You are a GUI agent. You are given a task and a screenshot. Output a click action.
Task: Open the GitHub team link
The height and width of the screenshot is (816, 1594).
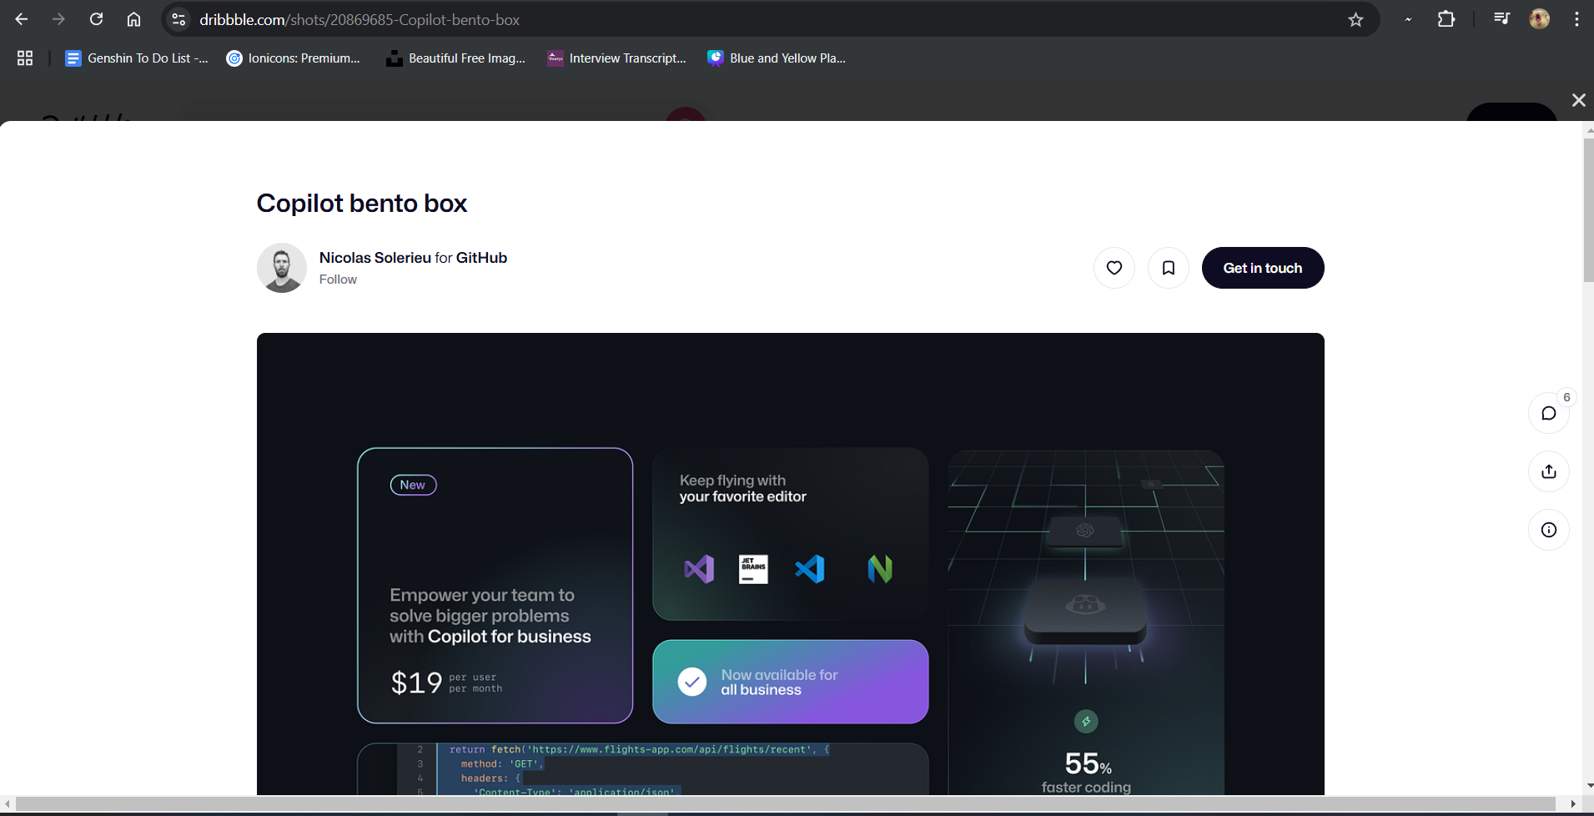(481, 258)
